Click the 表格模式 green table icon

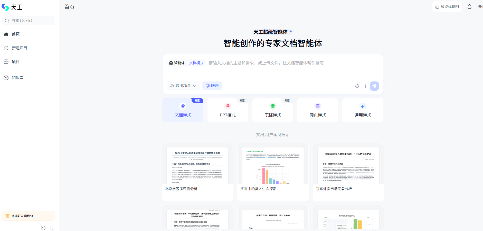click(x=273, y=106)
